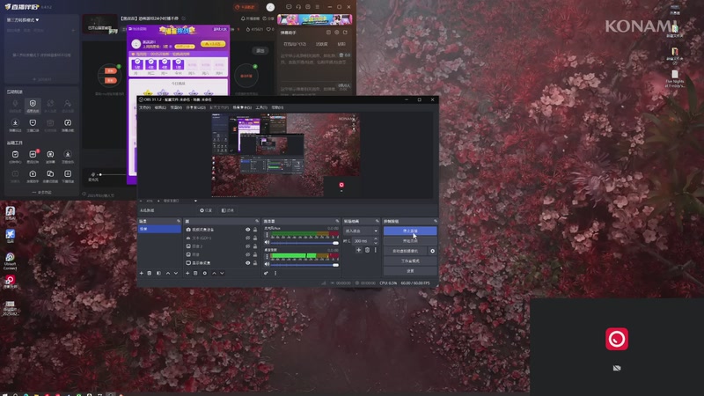Expand third-party push mode dropdown in companion

point(23,19)
